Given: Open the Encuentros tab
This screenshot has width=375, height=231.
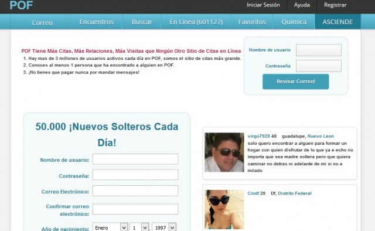Looking at the screenshot, I should (96, 22).
